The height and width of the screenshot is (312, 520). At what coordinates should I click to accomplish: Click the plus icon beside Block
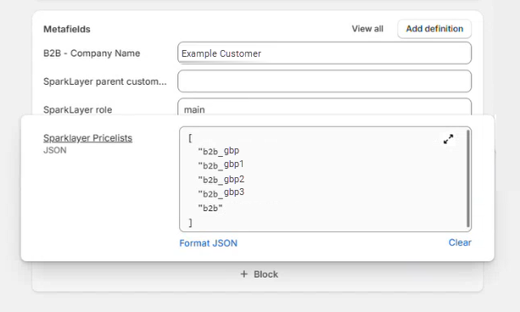(244, 274)
